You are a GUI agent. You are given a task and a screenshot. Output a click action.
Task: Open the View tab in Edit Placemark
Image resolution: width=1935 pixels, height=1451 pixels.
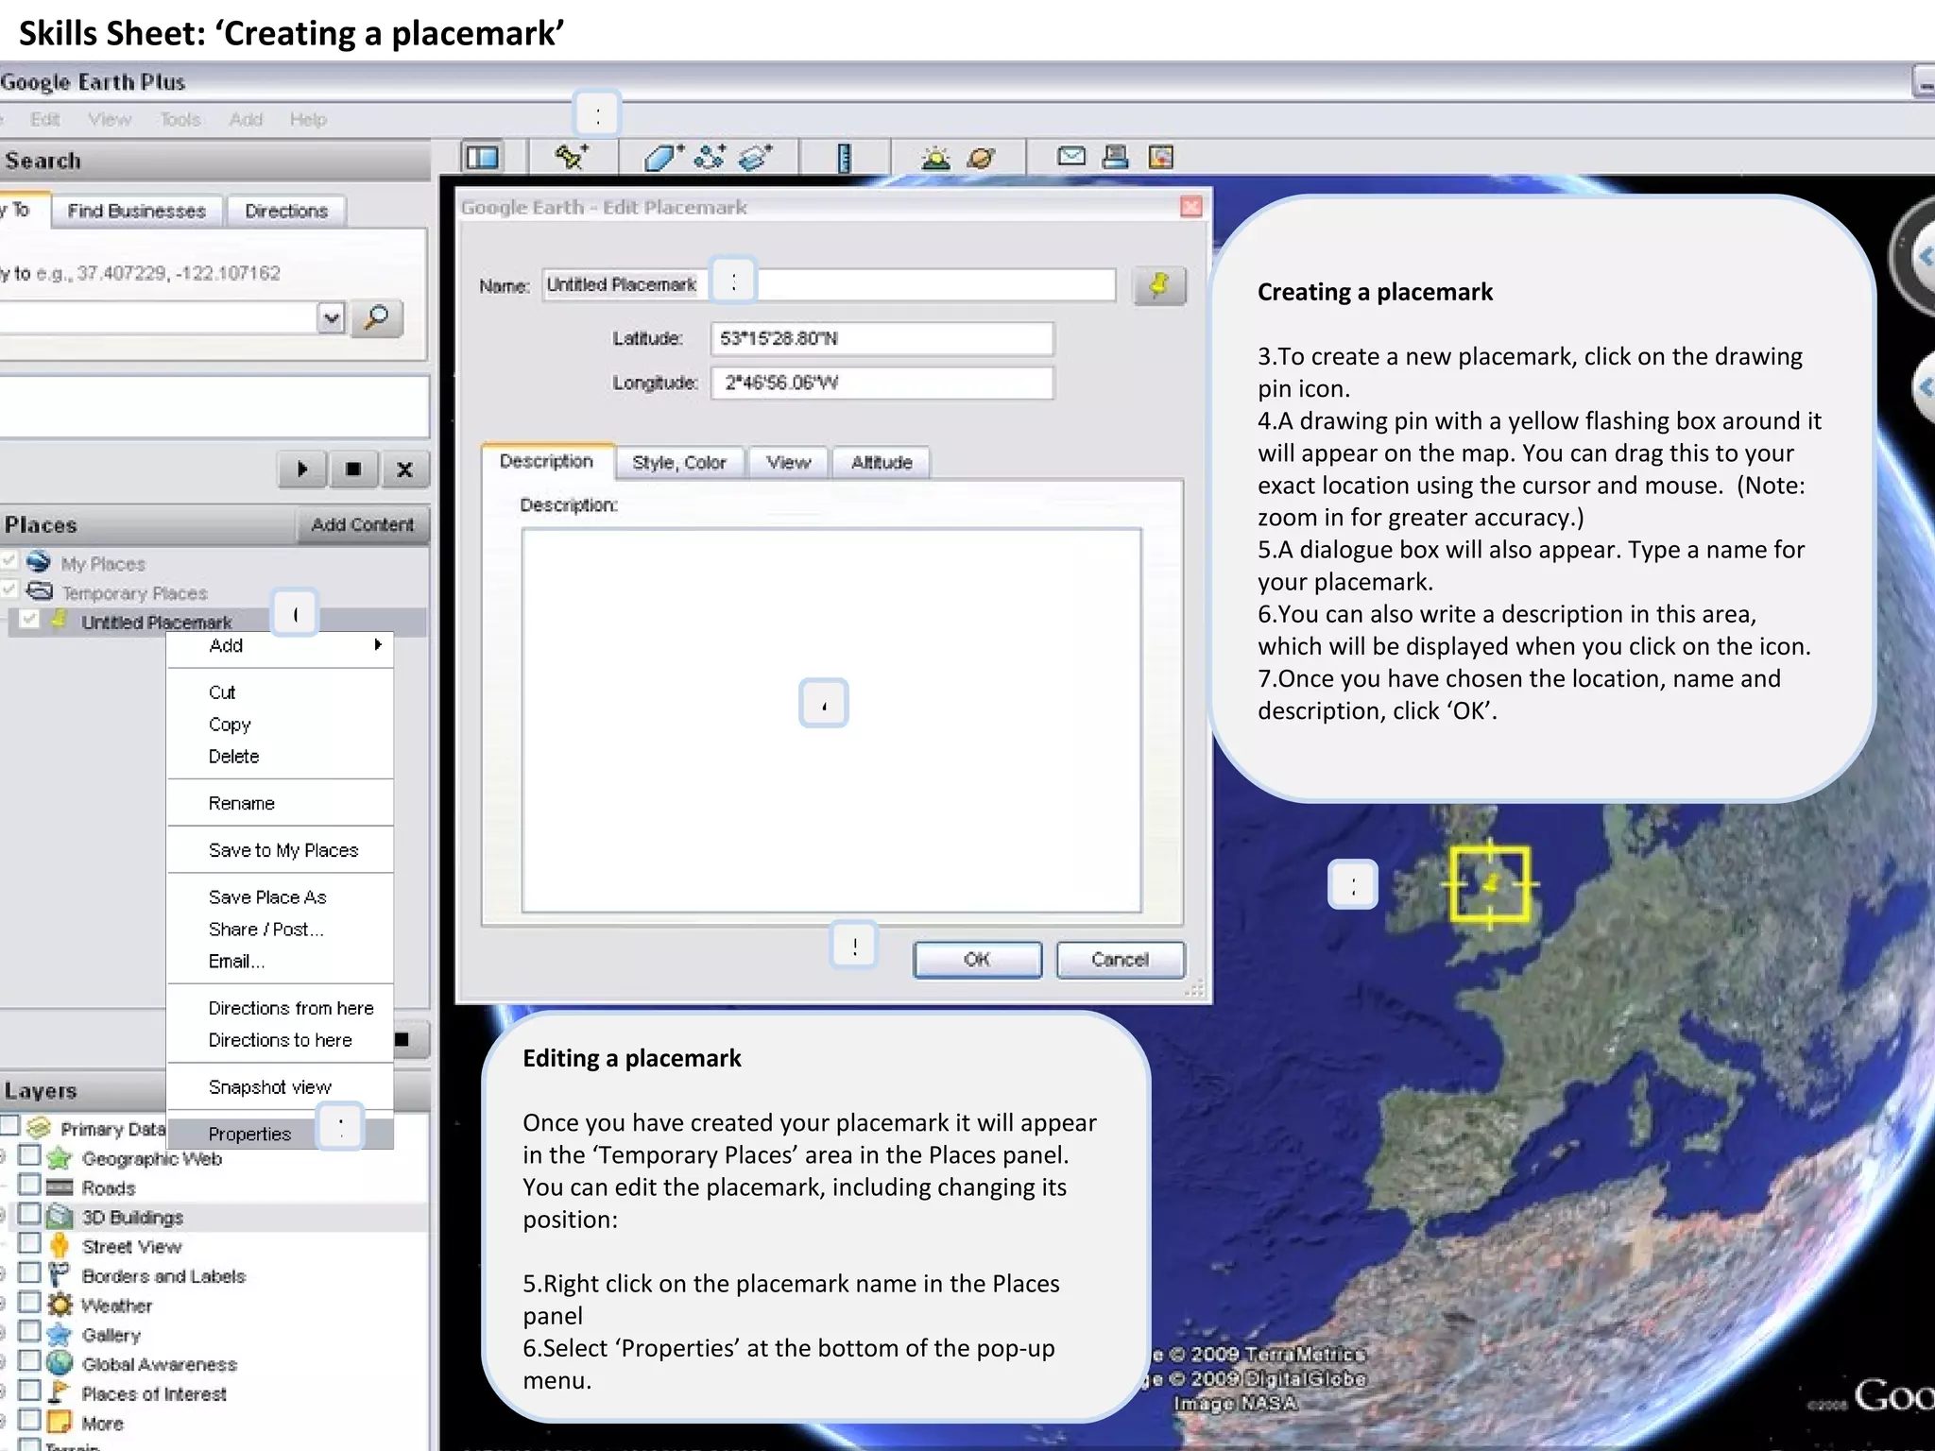click(x=788, y=462)
